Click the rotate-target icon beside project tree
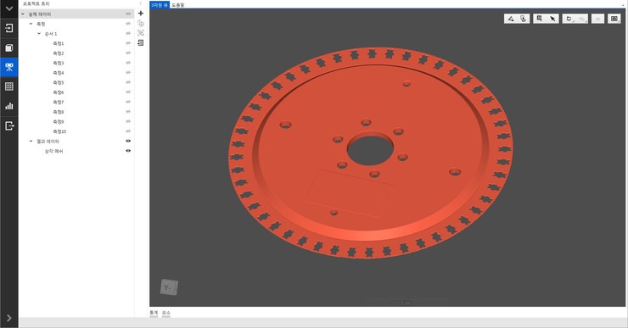The width and height of the screenshot is (628, 328). coord(141,23)
